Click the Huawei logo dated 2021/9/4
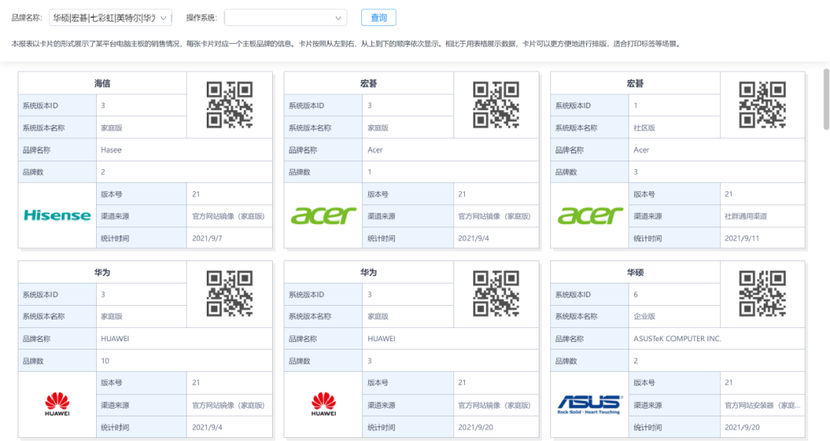Image resolution: width=830 pixels, height=441 pixels. (x=57, y=404)
